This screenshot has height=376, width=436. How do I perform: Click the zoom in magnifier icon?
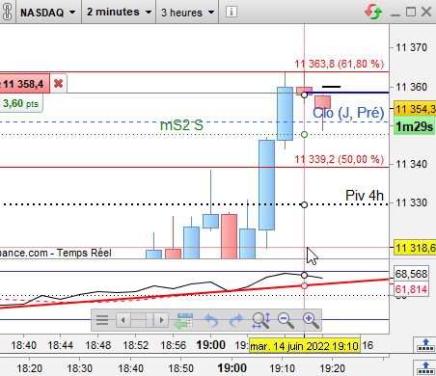[x=311, y=320]
